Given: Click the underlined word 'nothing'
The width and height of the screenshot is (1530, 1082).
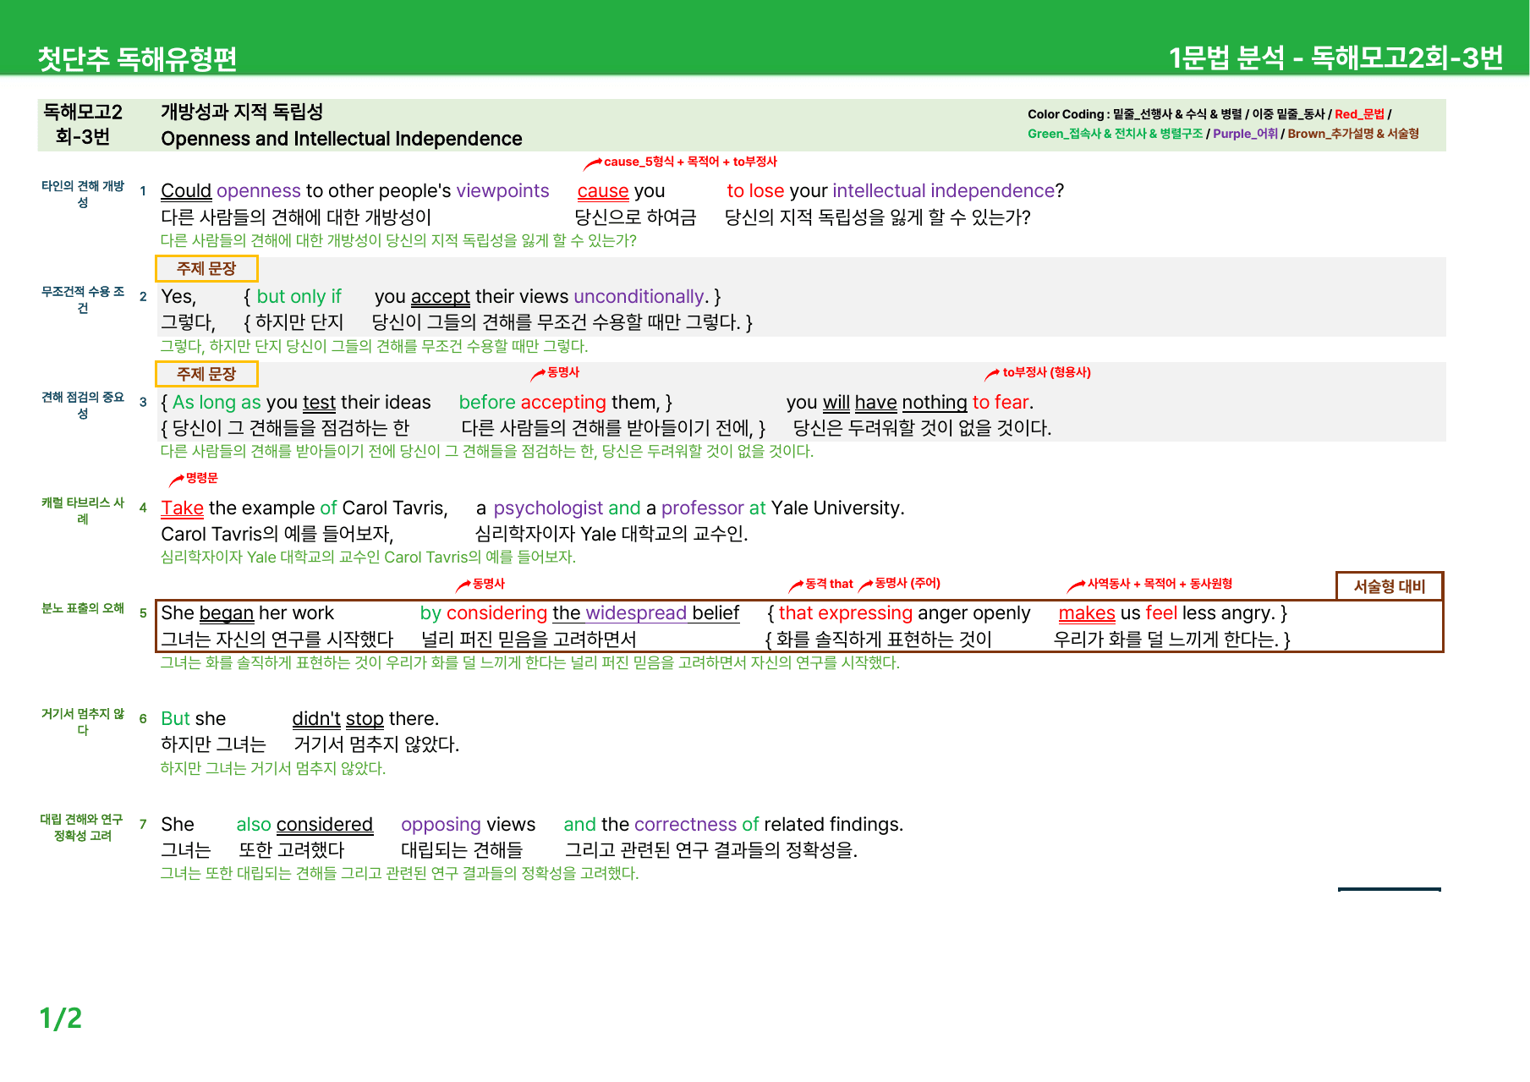Looking at the screenshot, I should click(x=934, y=403).
